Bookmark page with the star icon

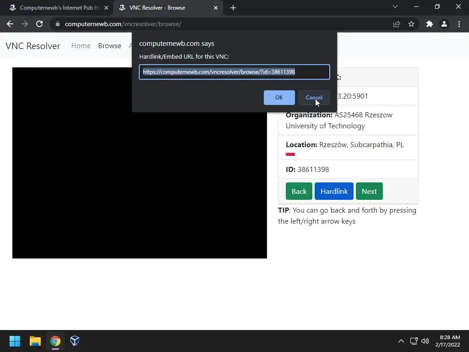pos(411,24)
